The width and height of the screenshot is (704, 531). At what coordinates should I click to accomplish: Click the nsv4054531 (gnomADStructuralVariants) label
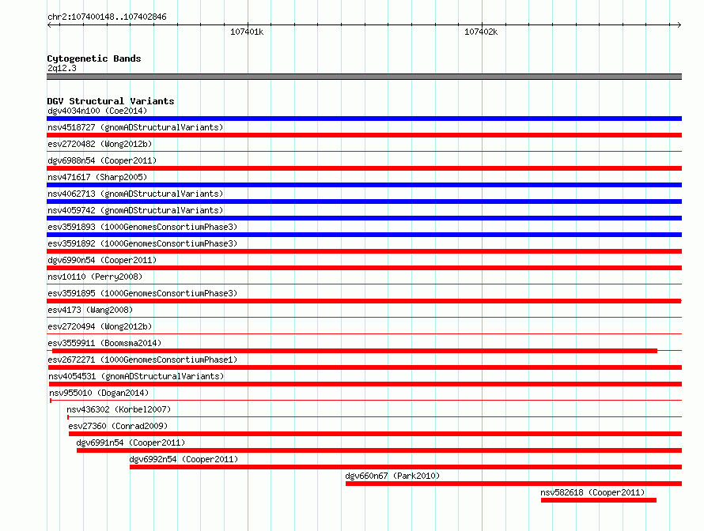coord(136,376)
